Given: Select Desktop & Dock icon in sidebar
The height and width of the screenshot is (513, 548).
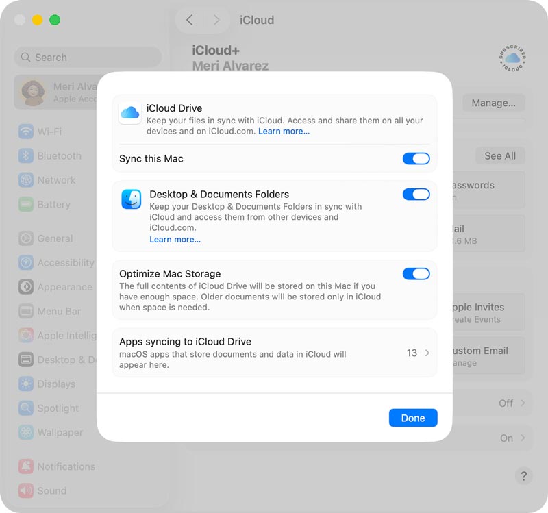Looking at the screenshot, I should [26, 360].
